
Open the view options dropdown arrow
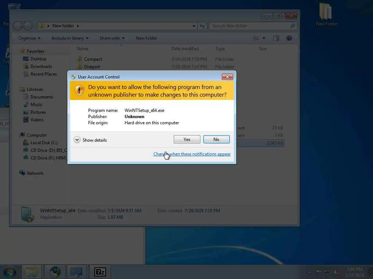pos(264,38)
